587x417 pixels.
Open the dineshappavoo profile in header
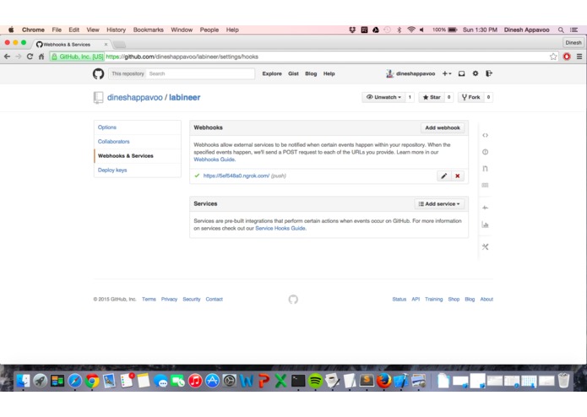[410, 73]
